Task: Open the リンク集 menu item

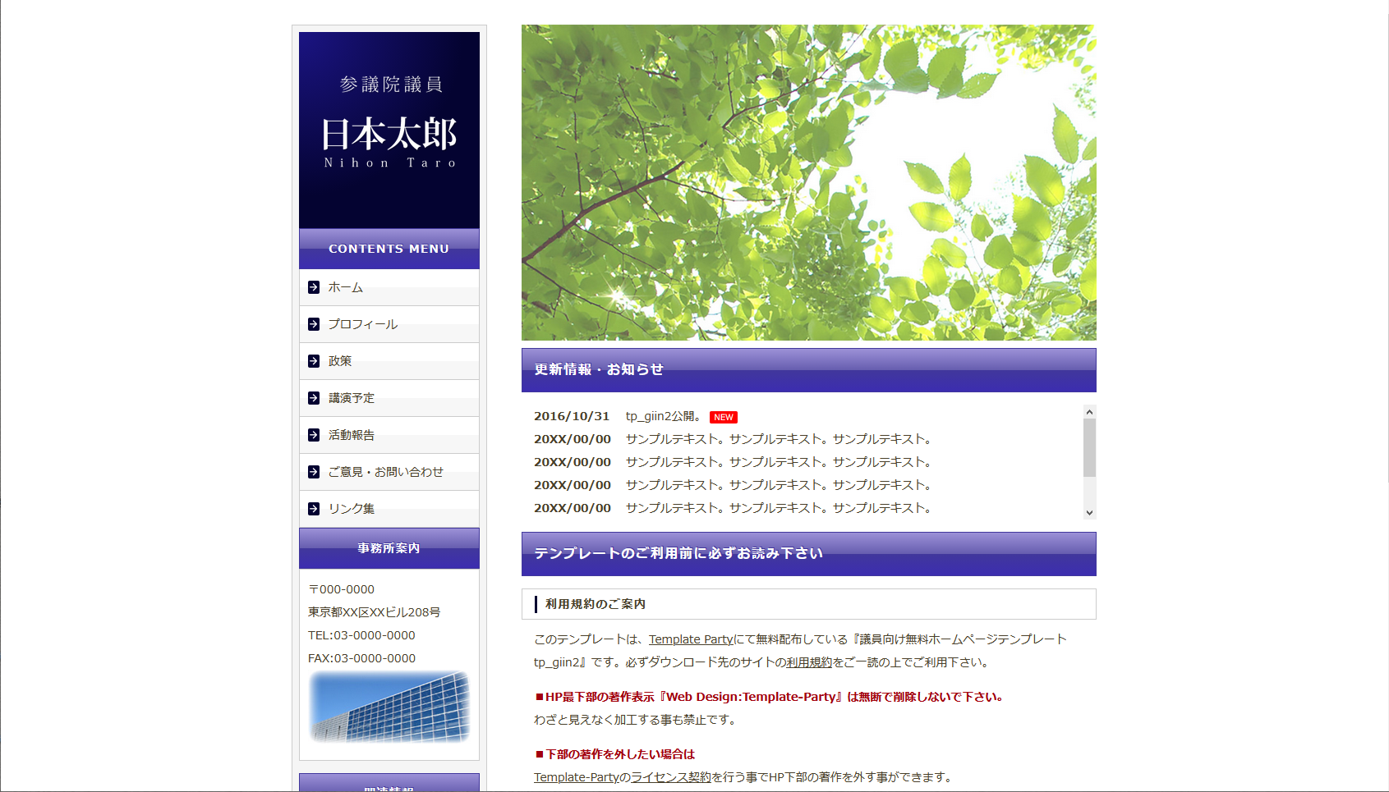Action: (389, 509)
